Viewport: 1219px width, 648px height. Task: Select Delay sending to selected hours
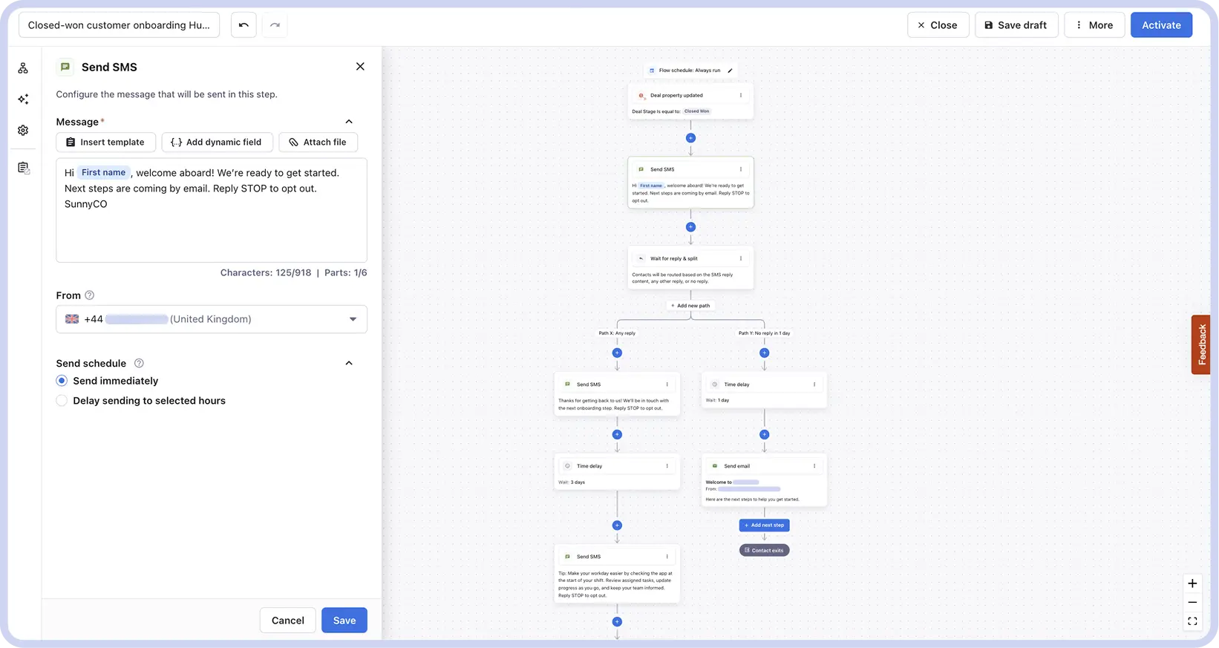click(x=62, y=401)
